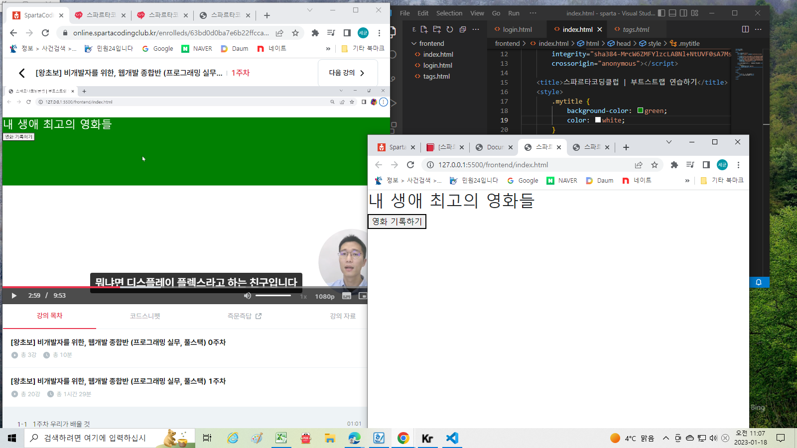Open extensions puzzle icon in right Chrome
The width and height of the screenshot is (797, 448).
(x=674, y=165)
